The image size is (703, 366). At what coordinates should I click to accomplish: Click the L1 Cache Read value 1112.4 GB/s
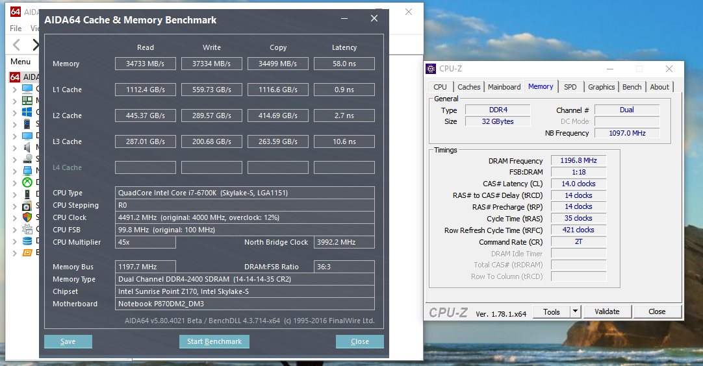click(x=146, y=90)
